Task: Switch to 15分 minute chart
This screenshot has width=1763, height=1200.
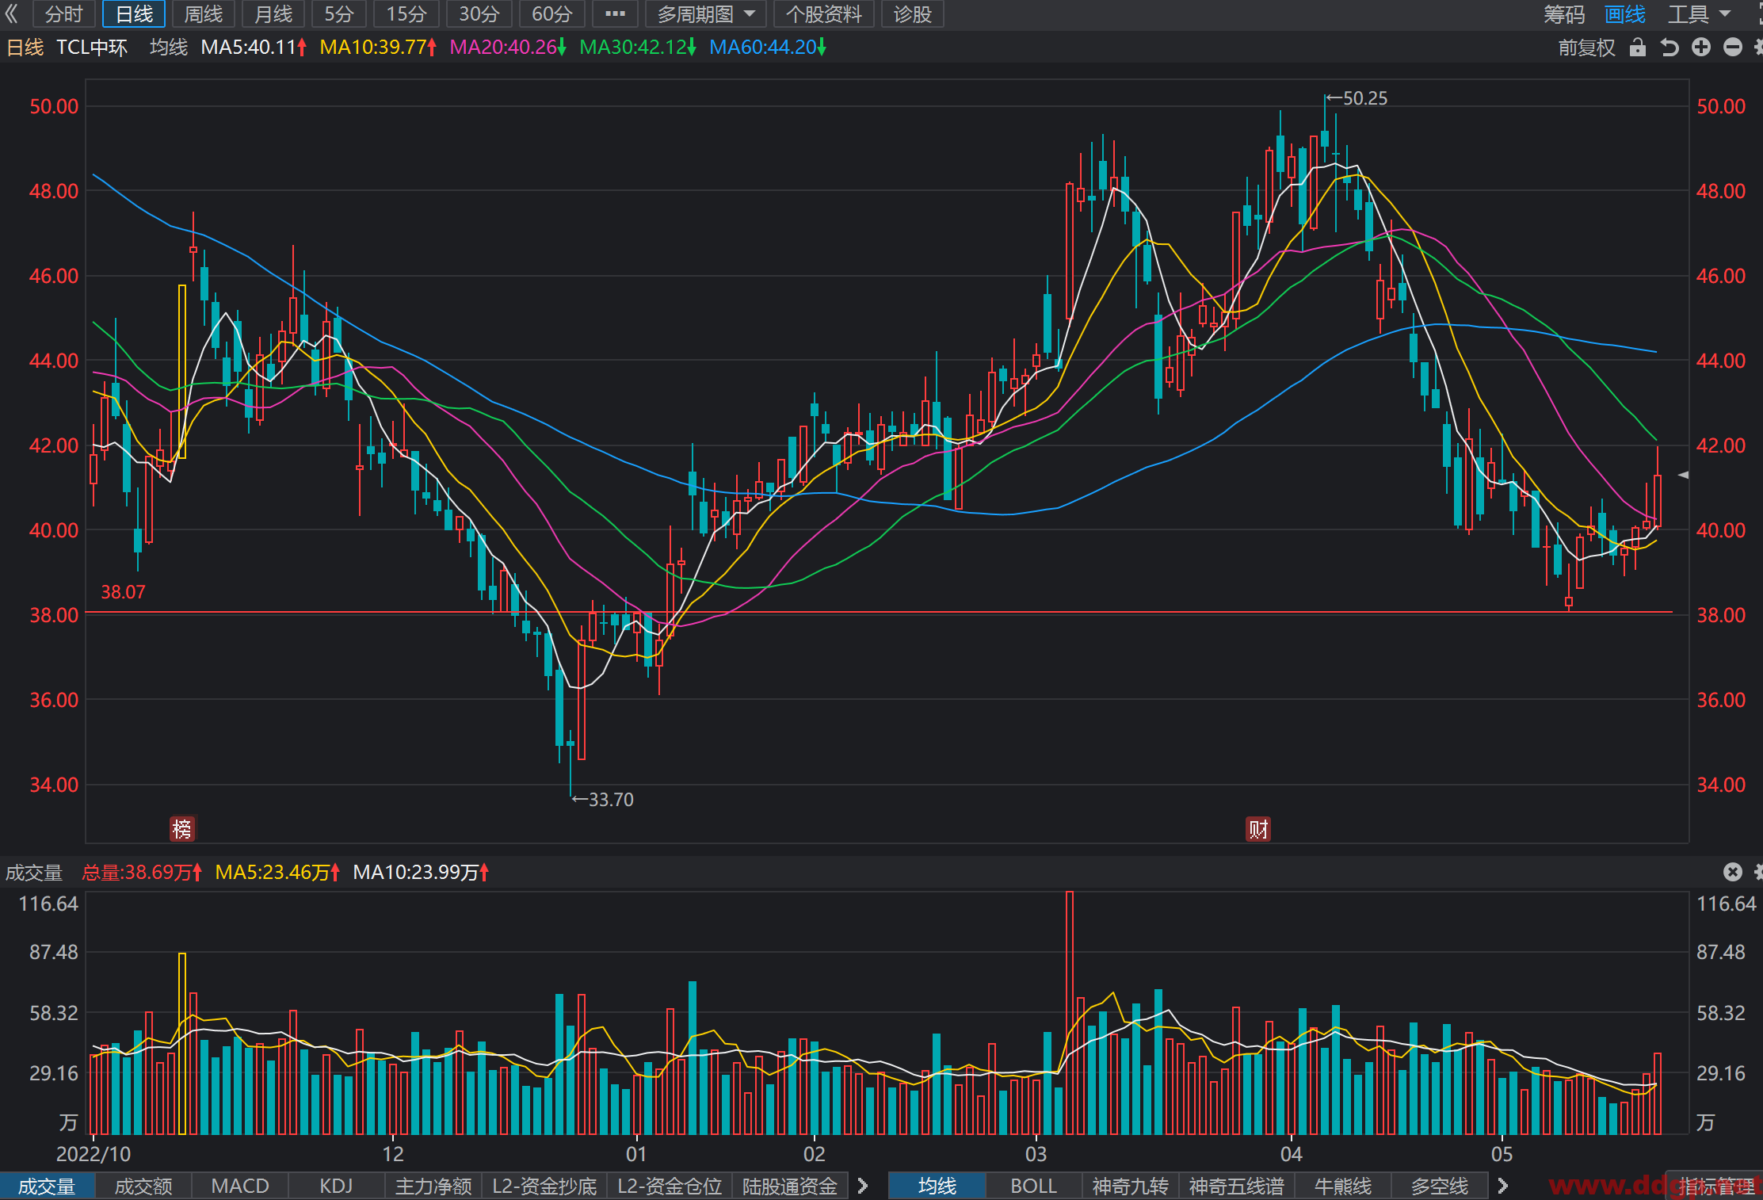Action: tap(406, 13)
